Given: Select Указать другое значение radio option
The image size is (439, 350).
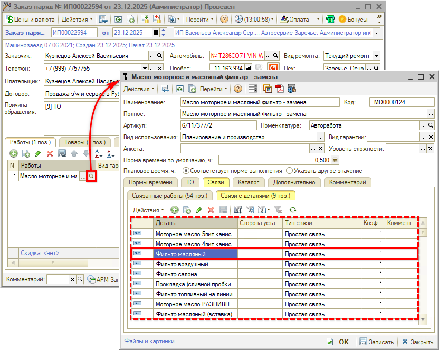Looking at the screenshot, I should pyautogui.click(x=289, y=171).
